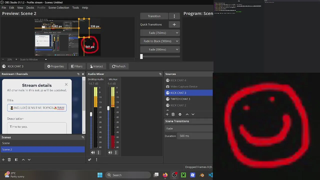The height and width of the screenshot is (180, 320).
Task: Move source down in Sources toolbar
Action: 193,114
